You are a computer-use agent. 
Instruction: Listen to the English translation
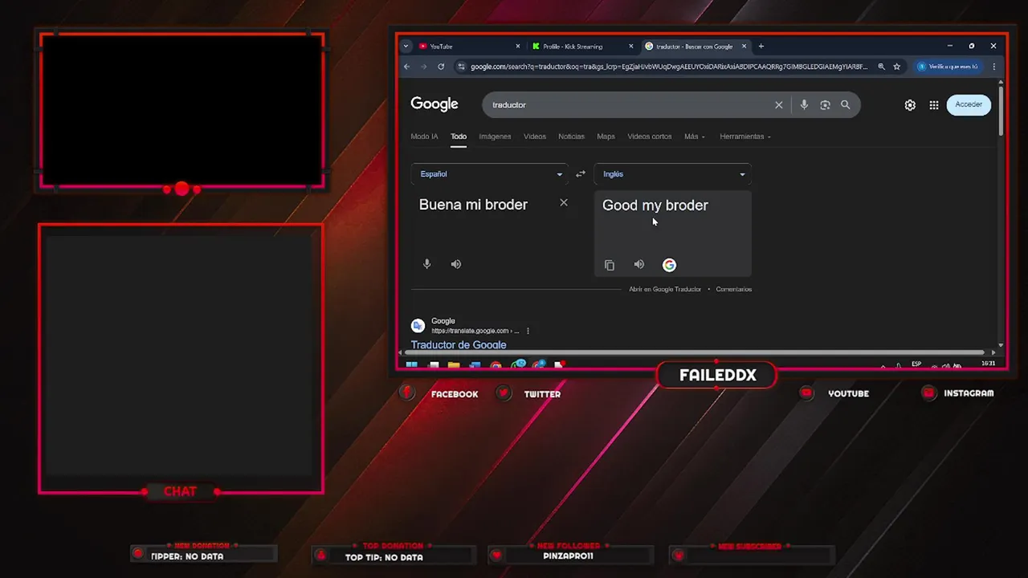639,264
